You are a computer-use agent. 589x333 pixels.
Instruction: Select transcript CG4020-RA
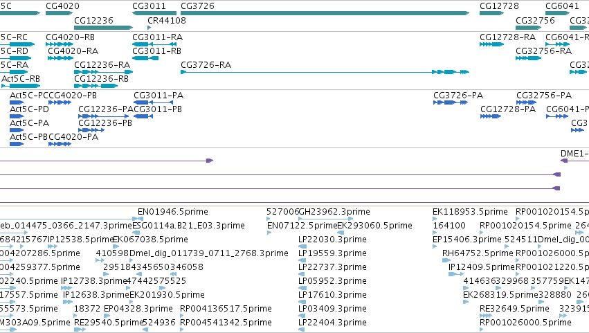point(73,51)
